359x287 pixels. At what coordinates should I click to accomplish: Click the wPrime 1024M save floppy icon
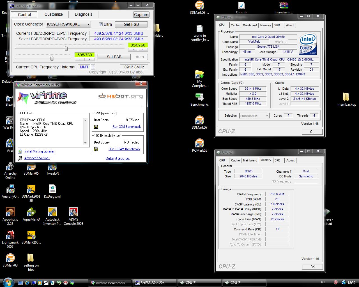tap(96, 149)
